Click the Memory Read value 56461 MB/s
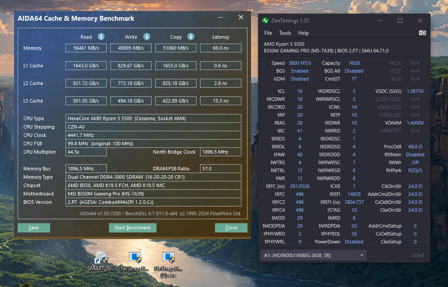This screenshot has width=448, height=287. [x=86, y=48]
